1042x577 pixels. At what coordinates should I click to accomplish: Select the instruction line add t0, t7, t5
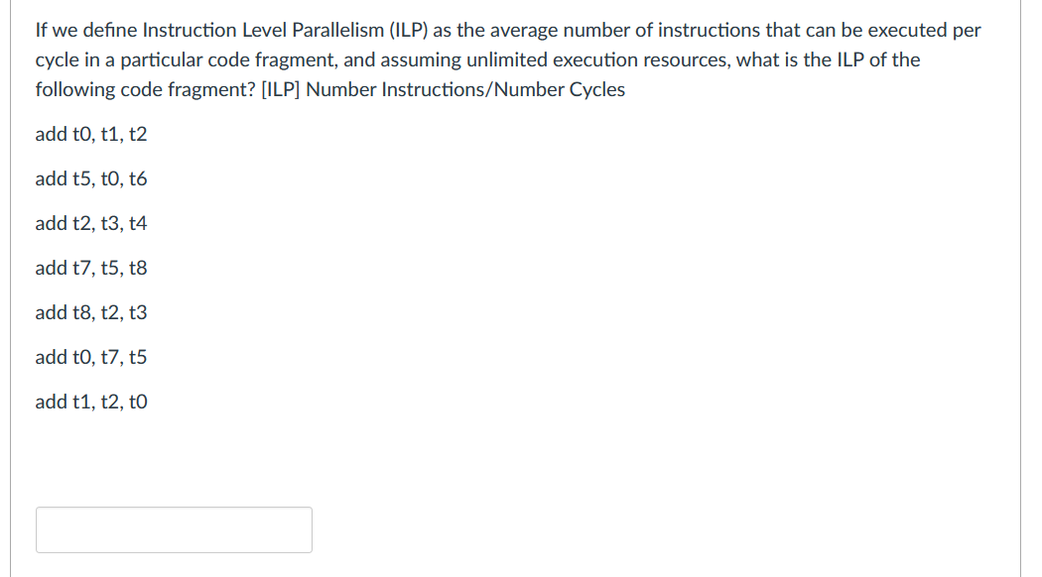[x=91, y=357]
